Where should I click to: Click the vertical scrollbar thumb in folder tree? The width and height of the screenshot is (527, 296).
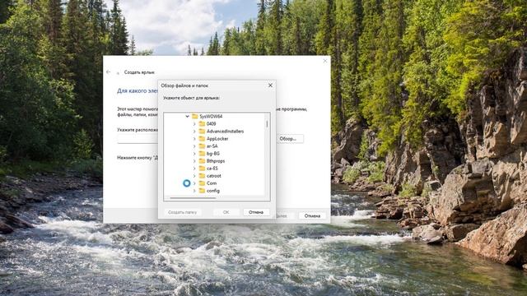(x=268, y=124)
